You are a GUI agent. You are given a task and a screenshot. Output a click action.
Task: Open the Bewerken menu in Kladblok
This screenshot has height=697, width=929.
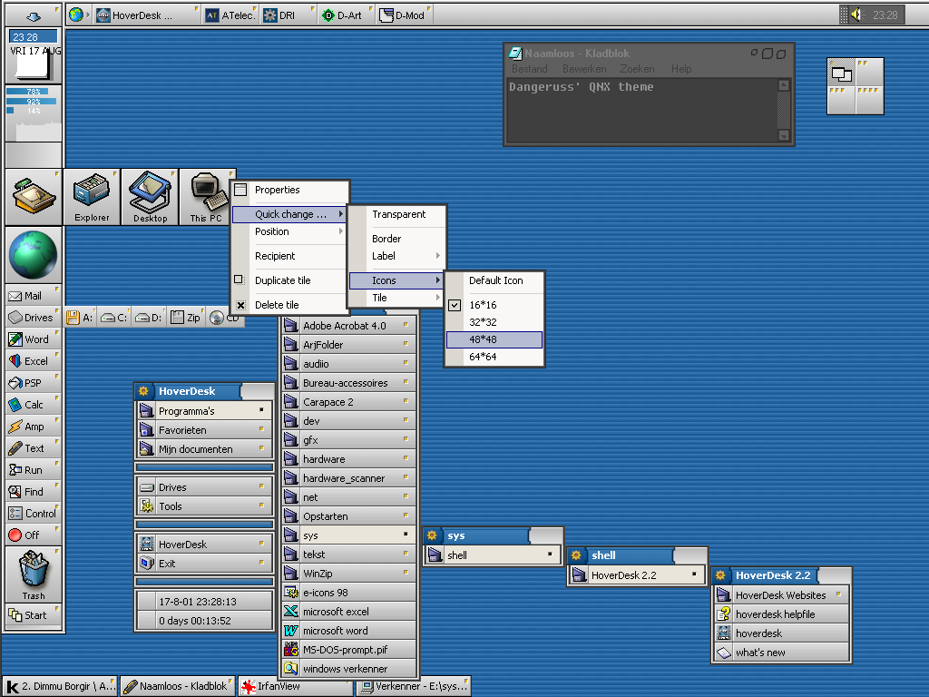[583, 69]
